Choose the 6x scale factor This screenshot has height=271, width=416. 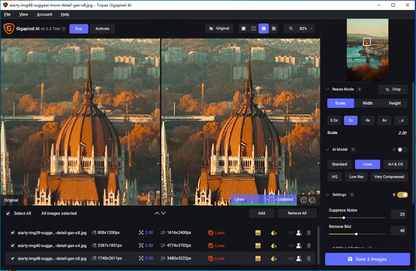[384, 121]
